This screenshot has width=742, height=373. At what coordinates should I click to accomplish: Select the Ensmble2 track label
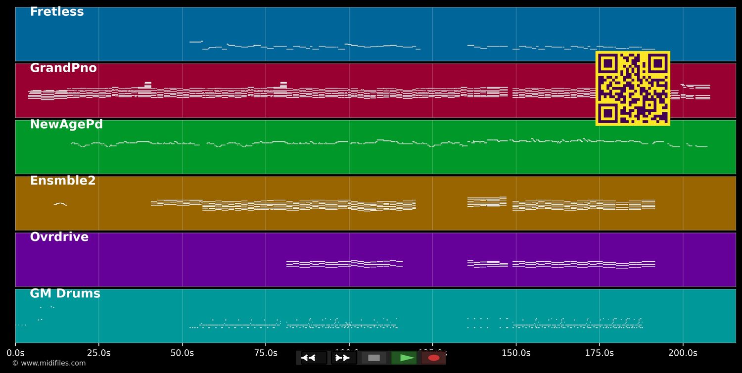63,181
